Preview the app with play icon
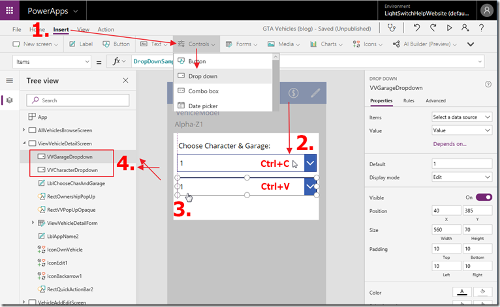The width and height of the screenshot is (500, 307). 449,28
